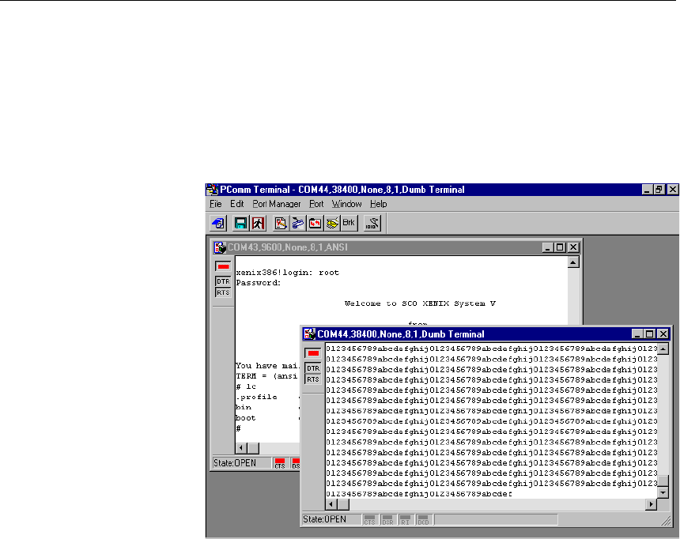Open the Port menu
Viewport: 680px width, 539px height.
coord(316,204)
